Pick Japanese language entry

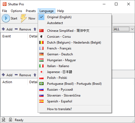[74, 72]
